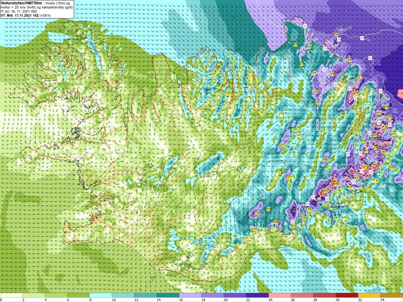Click the 30–32 m/s dark red legend swatch
Image resolution: width=403 pixels, height=302 pixels.
coord(347,295)
